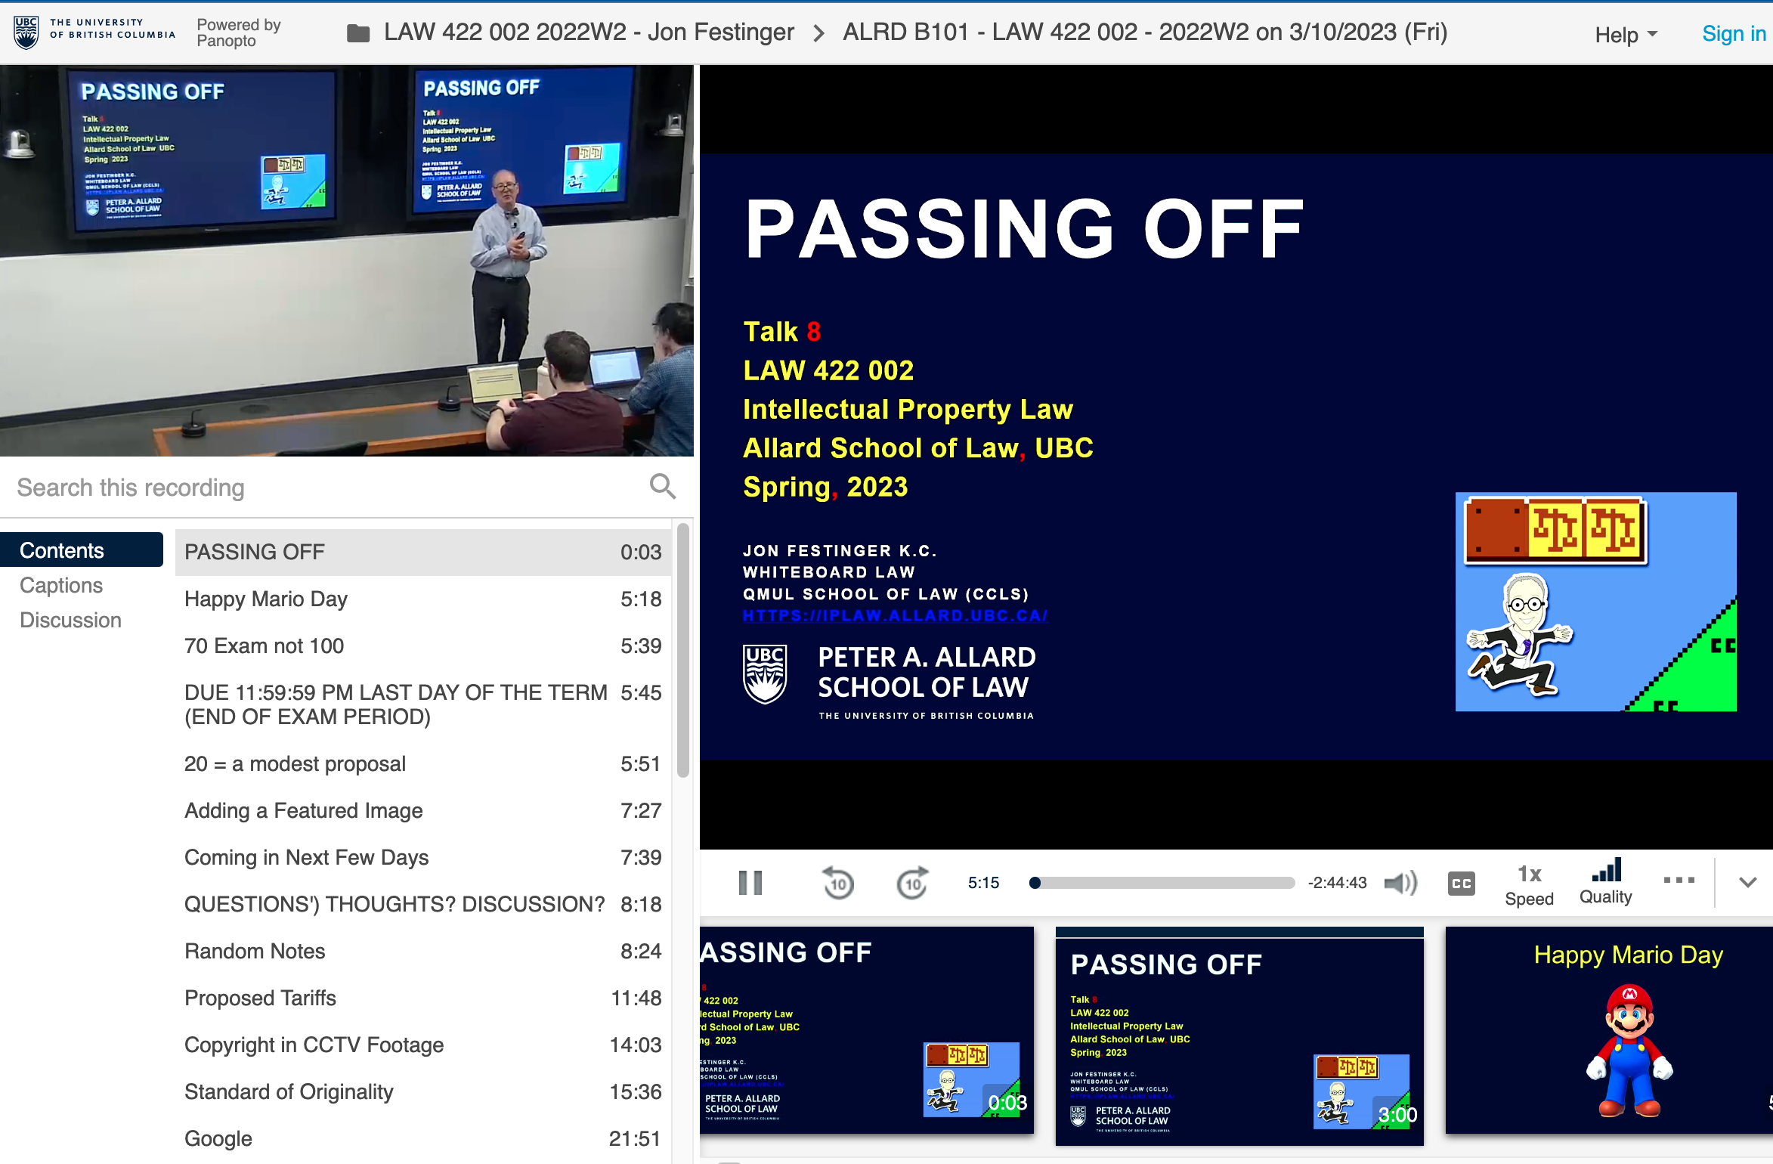Jump to Standard of Originality entry
This screenshot has width=1773, height=1164.
click(x=423, y=1091)
